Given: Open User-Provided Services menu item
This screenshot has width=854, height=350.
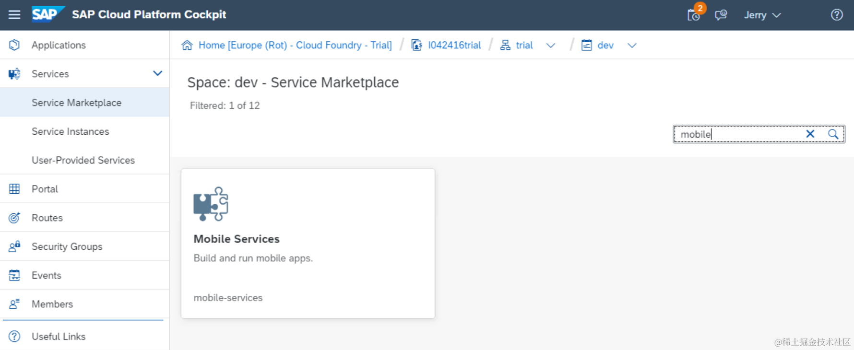Looking at the screenshot, I should 83,160.
